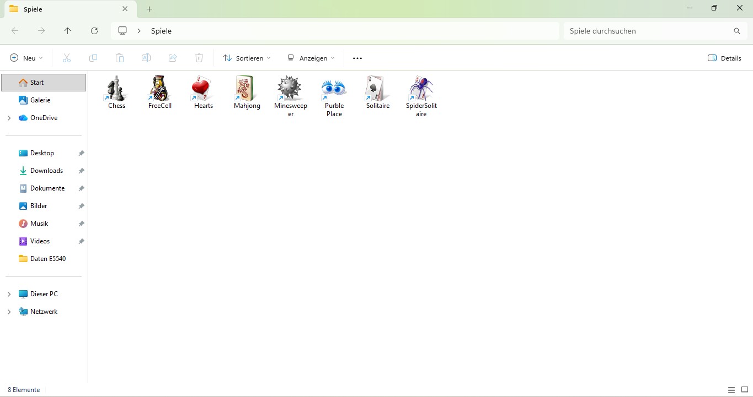Toggle the Details pane
Image resolution: width=753 pixels, height=397 pixels.
click(x=724, y=58)
